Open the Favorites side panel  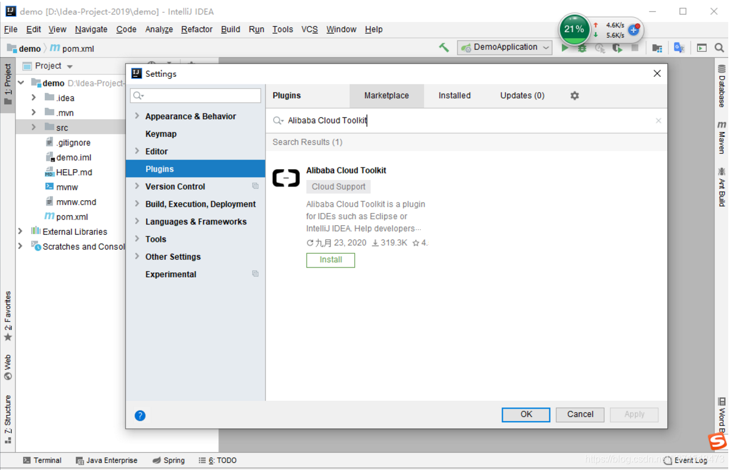8,316
